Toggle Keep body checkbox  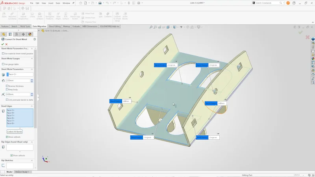coord(7,89)
